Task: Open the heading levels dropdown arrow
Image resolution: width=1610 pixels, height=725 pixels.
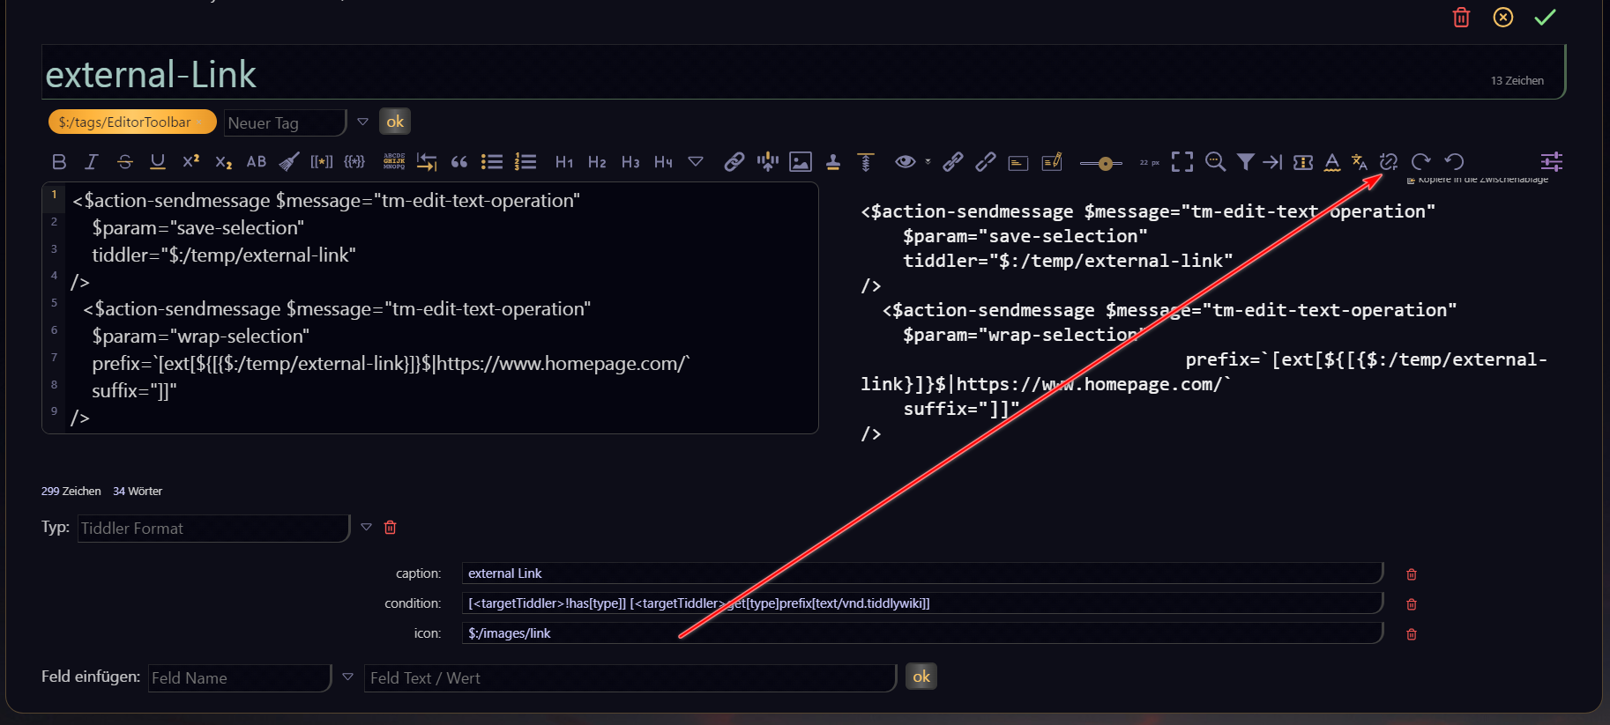Action: [696, 162]
